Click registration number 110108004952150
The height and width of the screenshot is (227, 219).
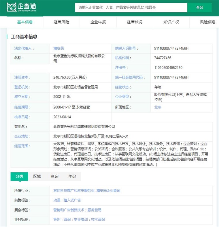pyautogui.click(x=168, y=67)
